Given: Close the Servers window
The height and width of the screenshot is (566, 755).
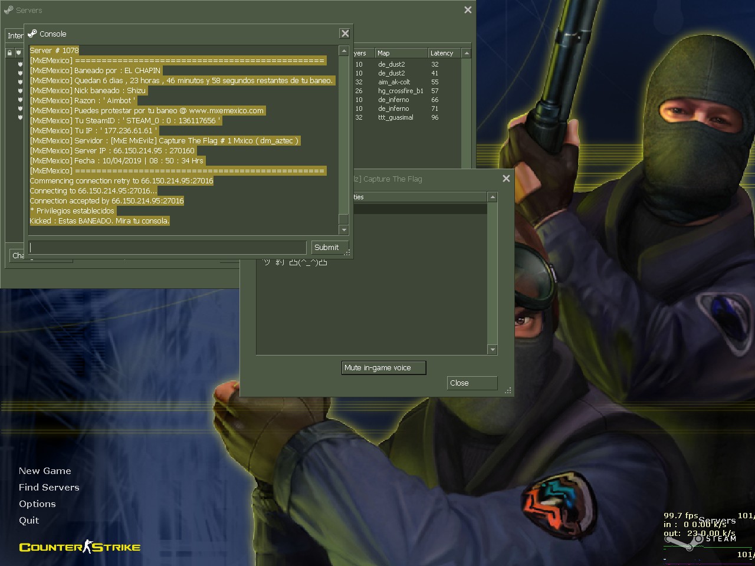Looking at the screenshot, I should pos(468,10).
